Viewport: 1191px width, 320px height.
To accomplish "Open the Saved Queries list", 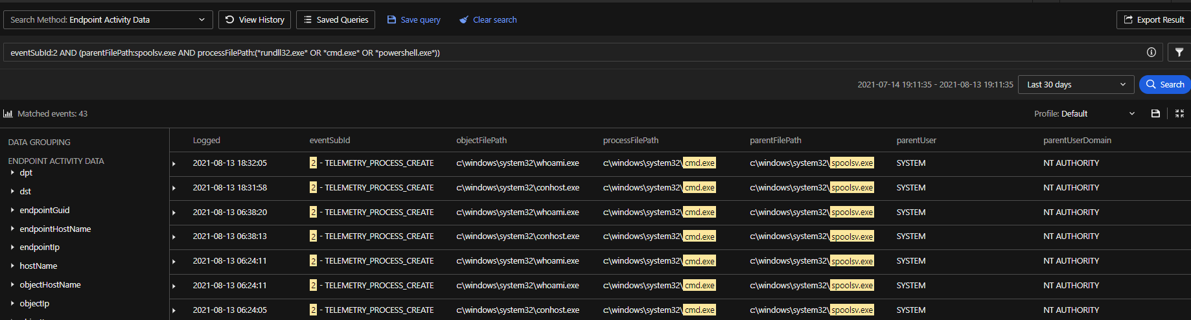I will [x=336, y=20].
